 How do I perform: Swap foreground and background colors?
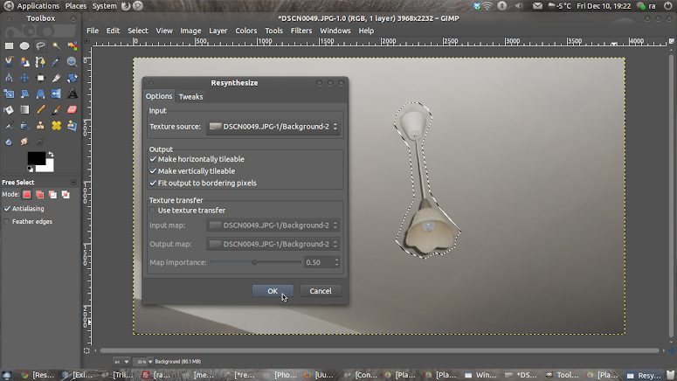pos(51,154)
